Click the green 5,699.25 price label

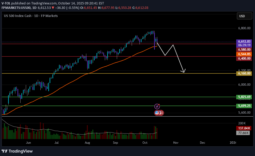click(x=244, y=106)
